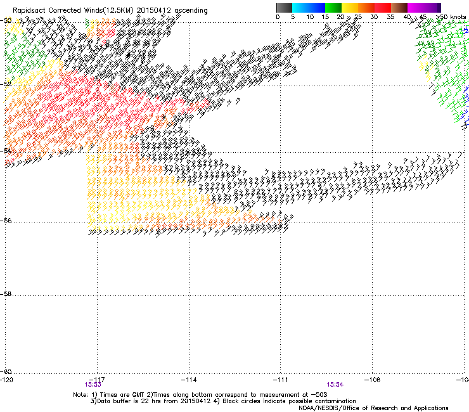Click the '-54' latitude axis label
Viewport: 469px width, 412px height.
[6, 150]
